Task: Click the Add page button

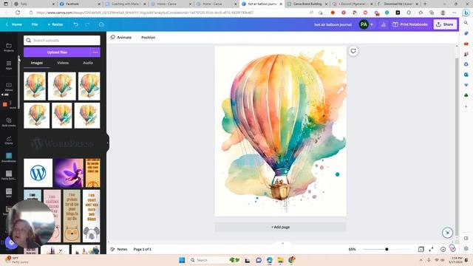Action: pyautogui.click(x=281, y=227)
